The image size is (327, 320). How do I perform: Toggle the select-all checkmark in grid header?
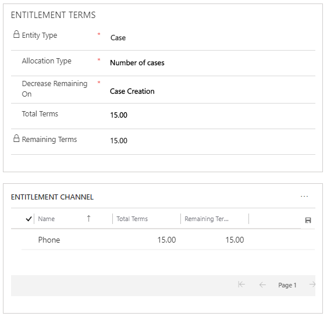click(29, 219)
